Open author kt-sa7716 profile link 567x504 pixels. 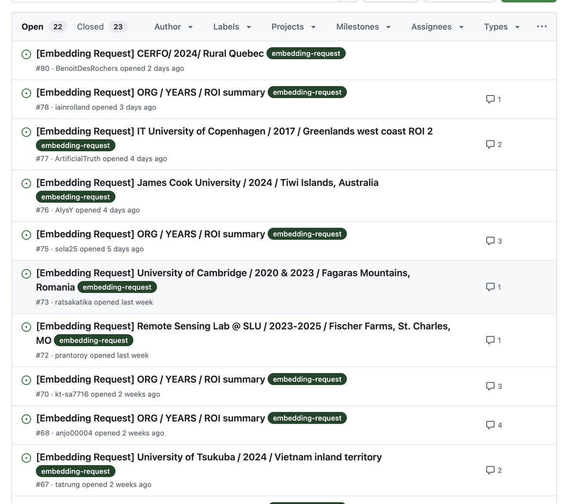(72, 394)
